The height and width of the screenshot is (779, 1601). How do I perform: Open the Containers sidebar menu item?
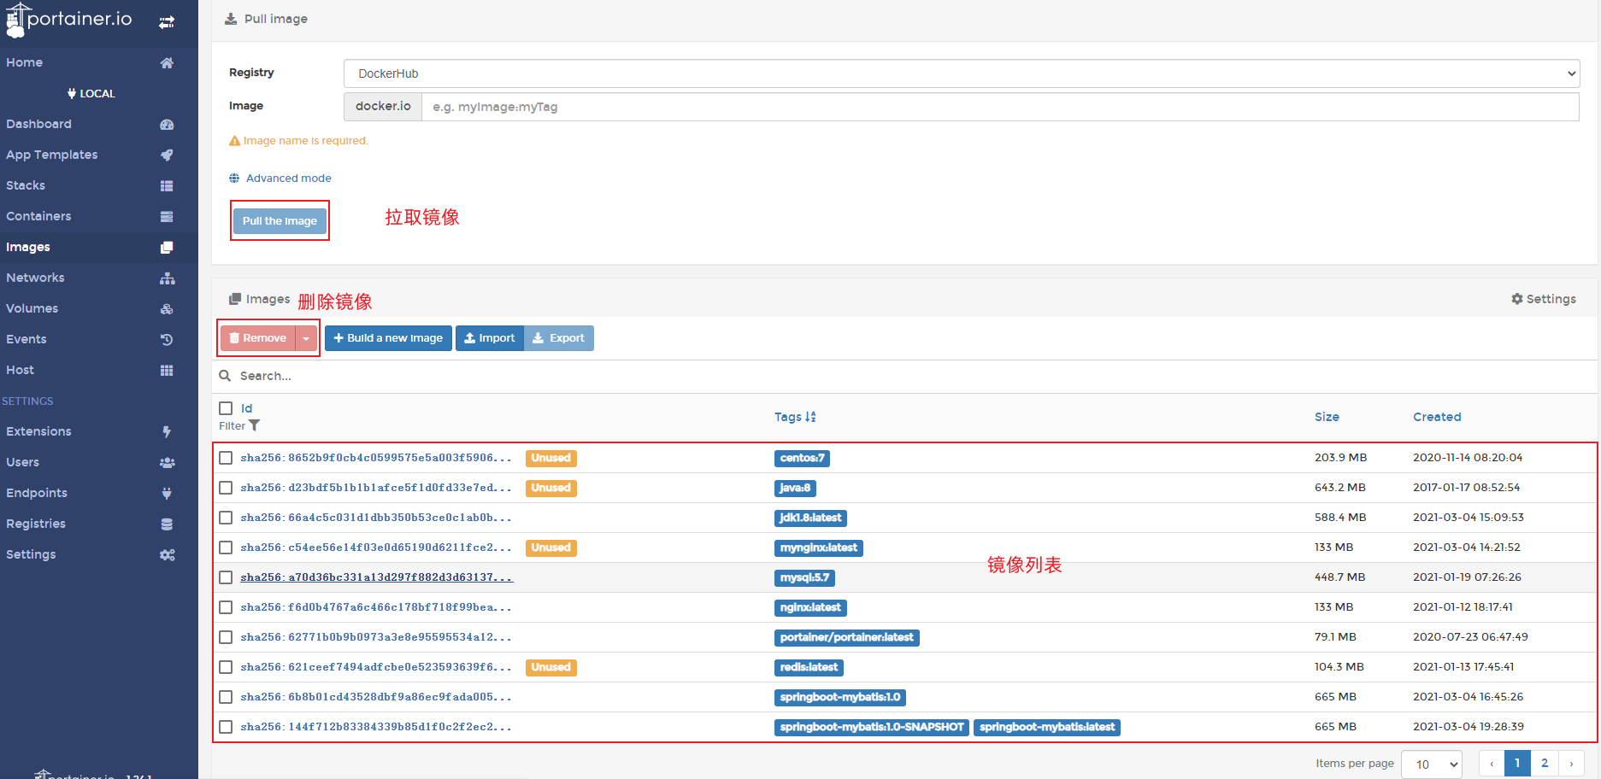point(99,216)
